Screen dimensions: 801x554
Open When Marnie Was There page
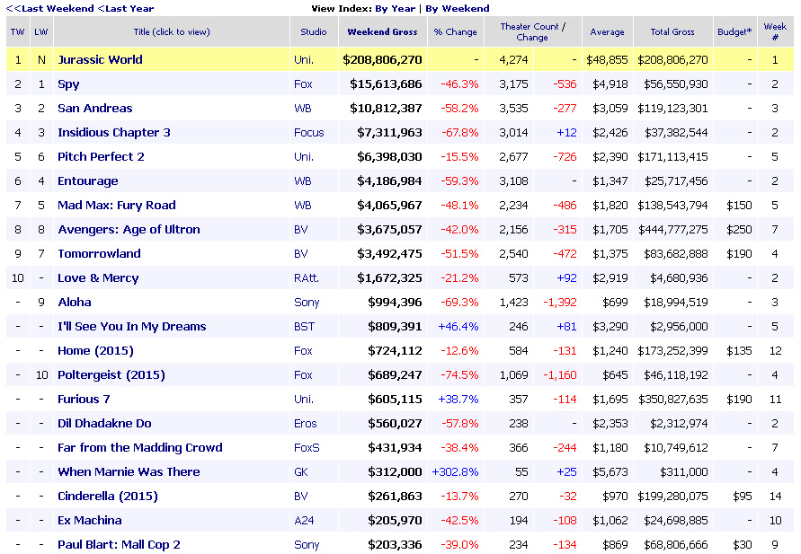coord(129,472)
